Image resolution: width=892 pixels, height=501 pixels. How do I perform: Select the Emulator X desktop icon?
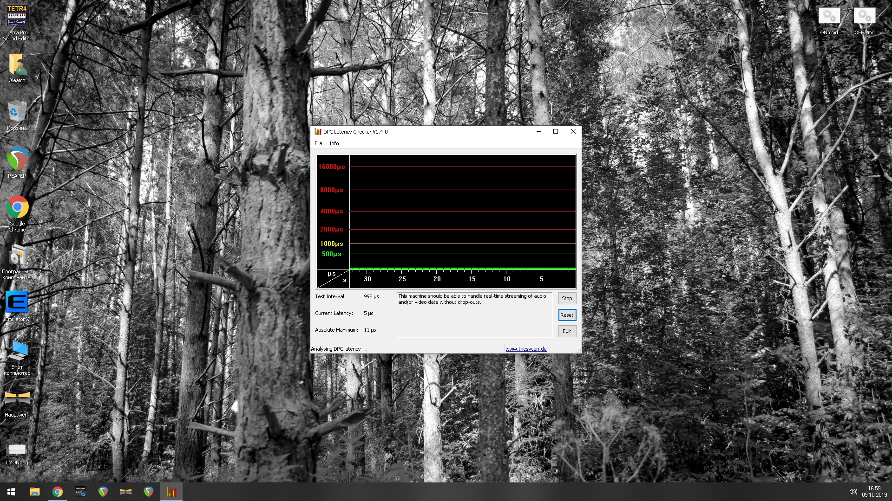[x=17, y=302]
